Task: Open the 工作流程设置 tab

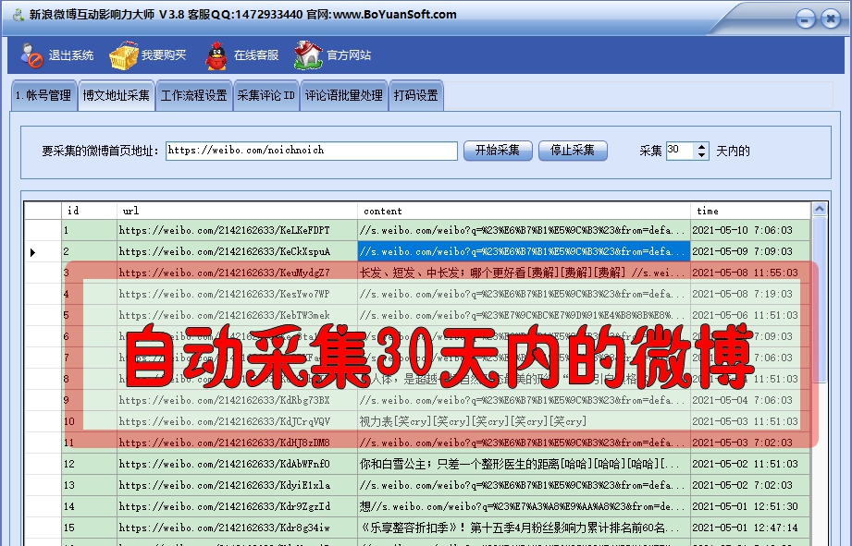Action: click(x=194, y=95)
